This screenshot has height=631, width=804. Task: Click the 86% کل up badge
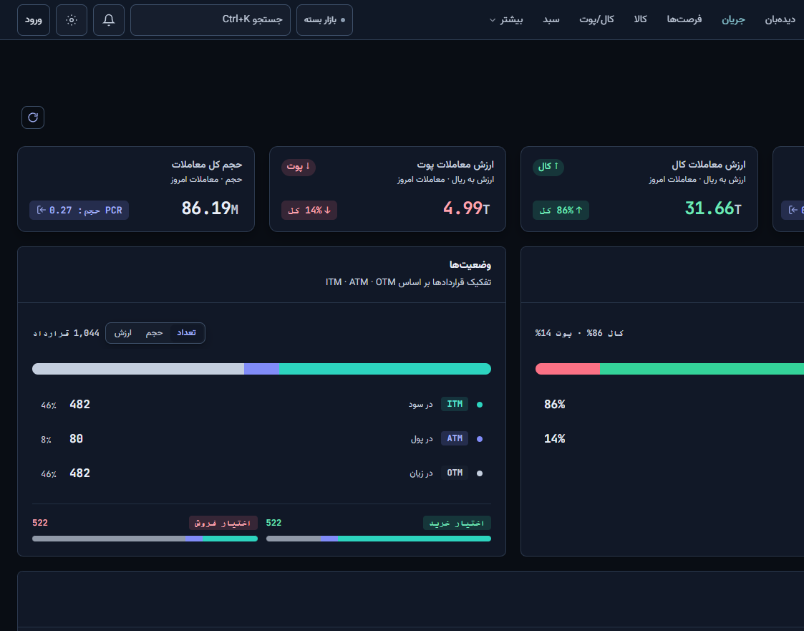[561, 211]
